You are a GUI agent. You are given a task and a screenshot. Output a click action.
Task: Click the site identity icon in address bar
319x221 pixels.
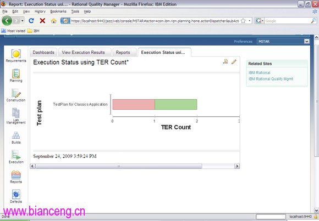(x=65, y=21)
